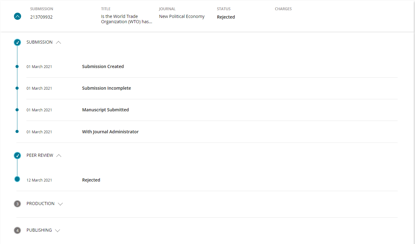
Task: Click the JOURNAL column header
Action: [167, 9]
